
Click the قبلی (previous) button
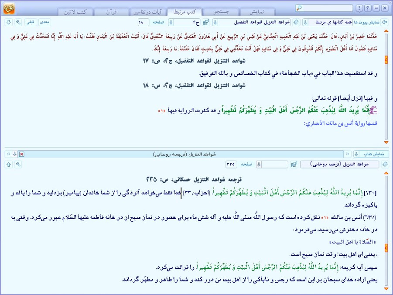(31, 22)
